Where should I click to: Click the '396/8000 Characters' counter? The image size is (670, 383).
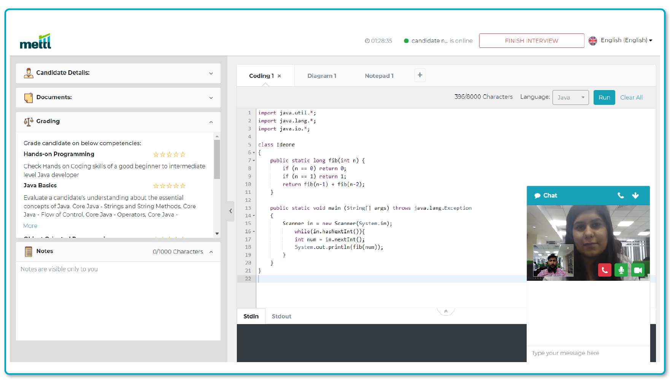483,97
